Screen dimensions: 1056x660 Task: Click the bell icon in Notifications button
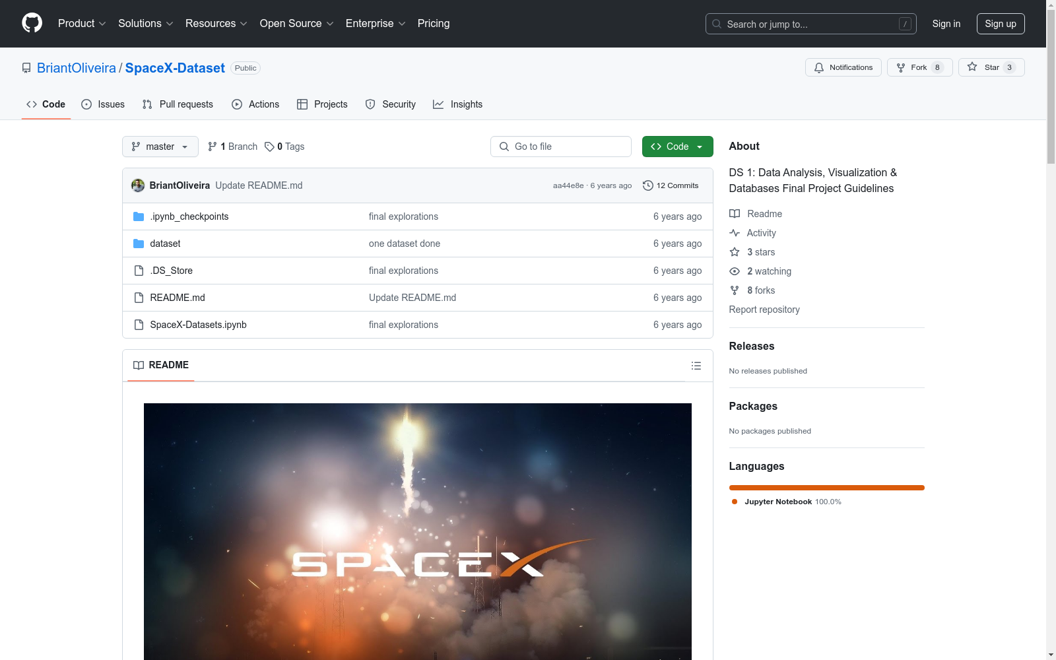pos(819,67)
